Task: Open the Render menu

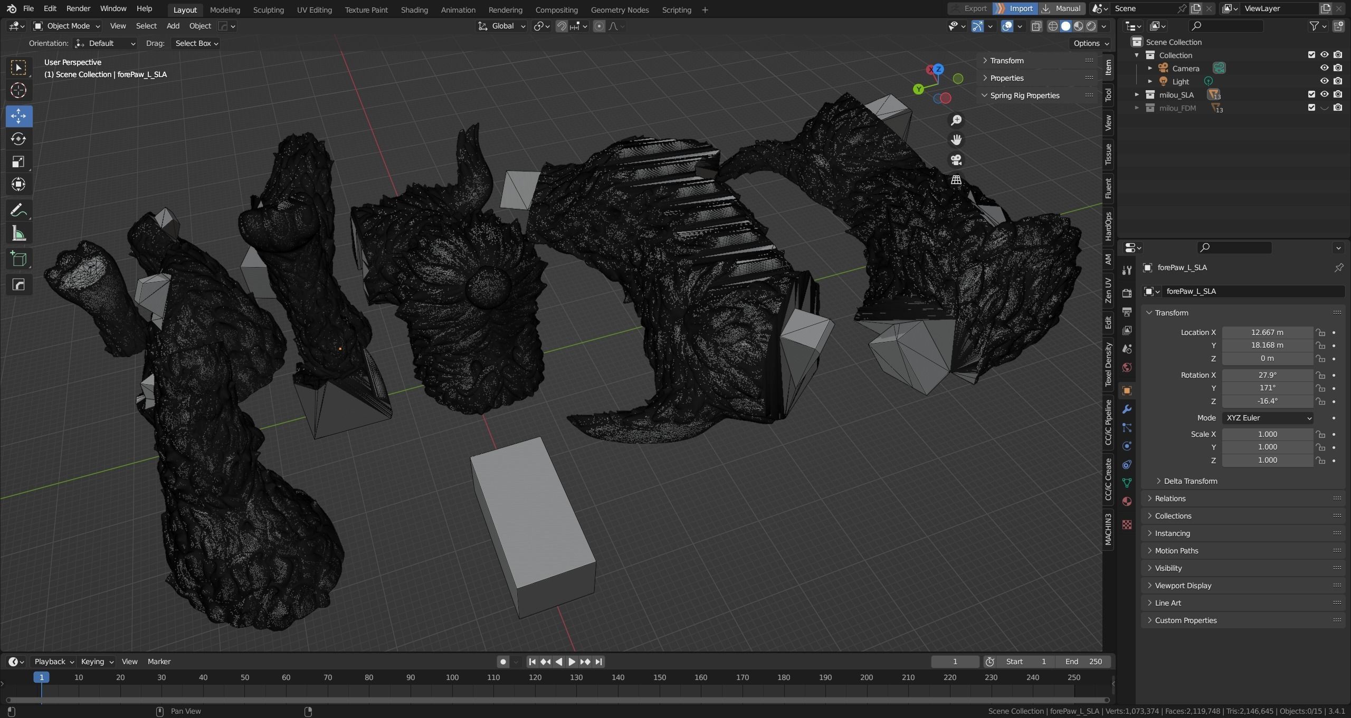Action: [x=78, y=8]
